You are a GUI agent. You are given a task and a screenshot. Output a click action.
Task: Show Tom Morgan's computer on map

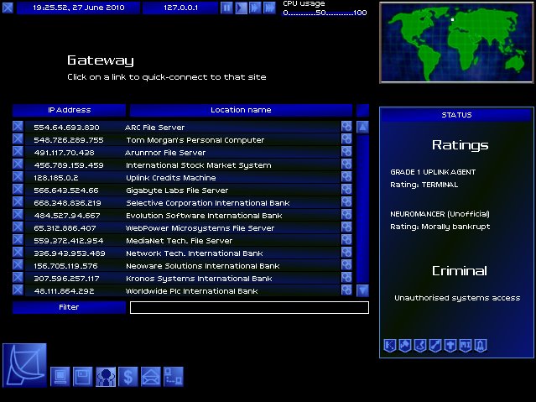[346, 139]
